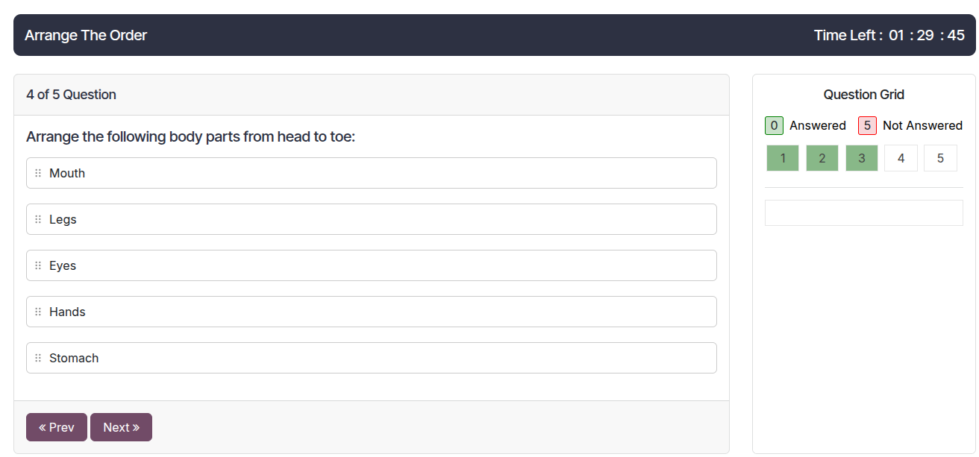Click the drag handle beside Mouth
Screen dimensions: 979x457
[38, 173]
